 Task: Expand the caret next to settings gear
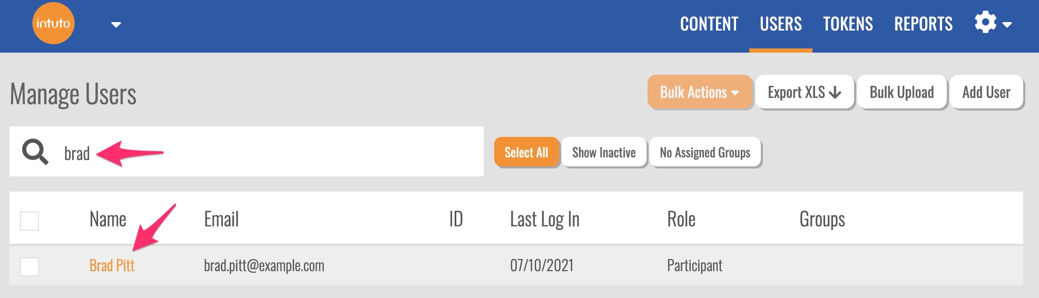click(1007, 25)
